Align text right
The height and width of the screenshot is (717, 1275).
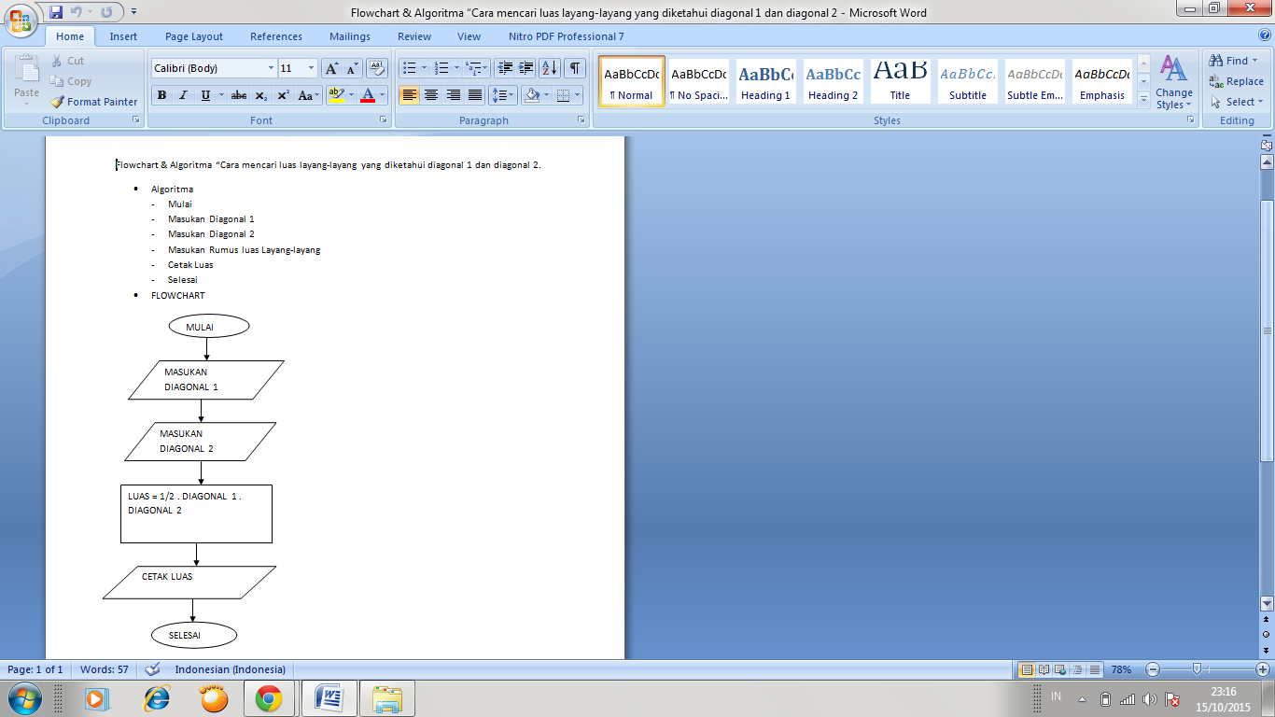coord(454,95)
